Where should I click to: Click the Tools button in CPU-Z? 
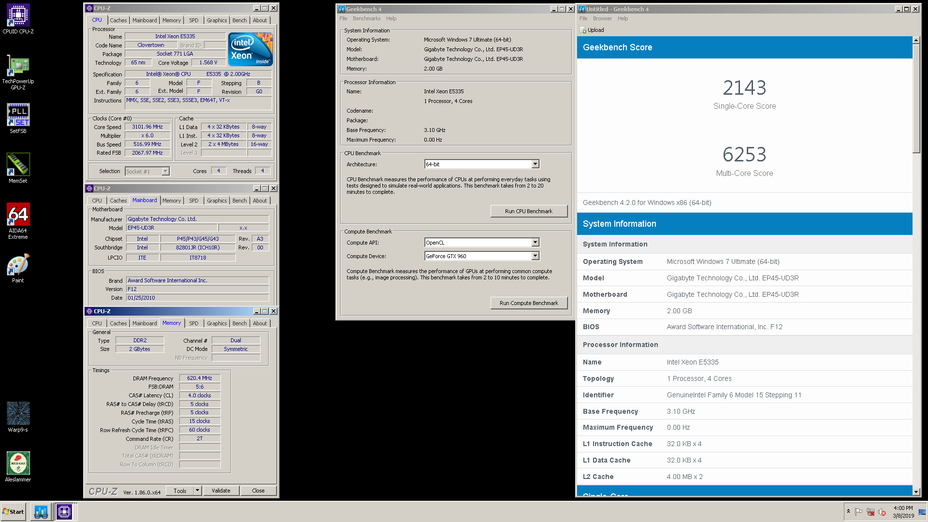[180, 491]
